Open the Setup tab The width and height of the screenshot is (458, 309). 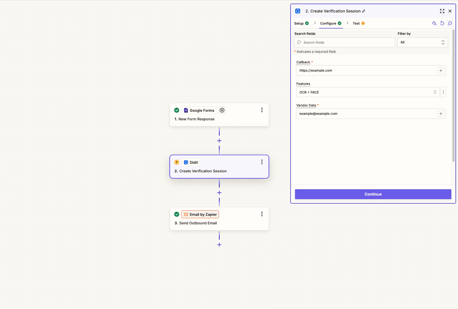pos(301,23)
